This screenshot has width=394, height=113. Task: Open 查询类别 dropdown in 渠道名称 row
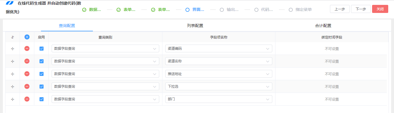coord(105,61)
